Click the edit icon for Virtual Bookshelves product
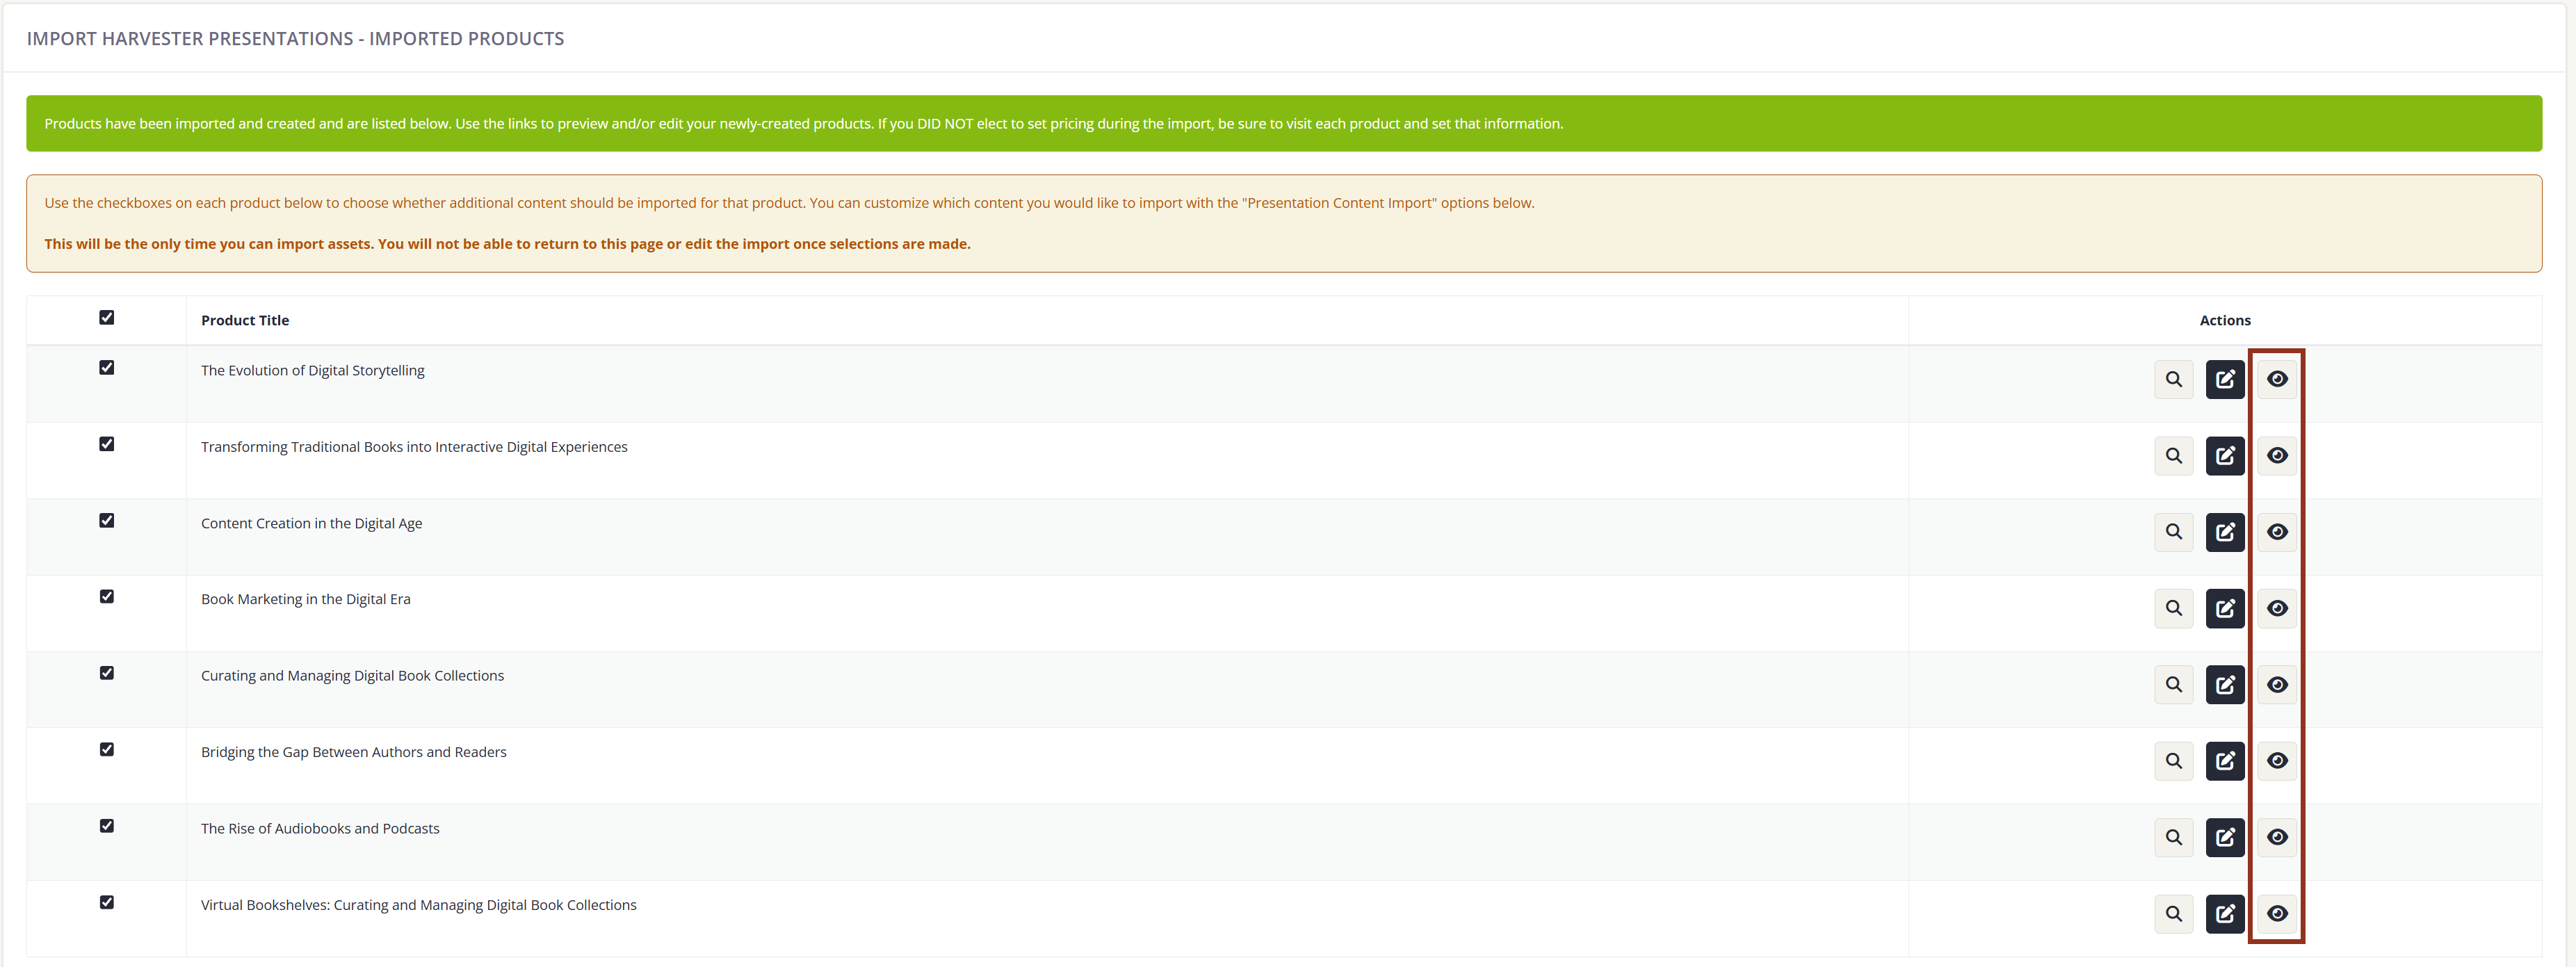This screenshot has height=967, width=2576. (2225, 913)
